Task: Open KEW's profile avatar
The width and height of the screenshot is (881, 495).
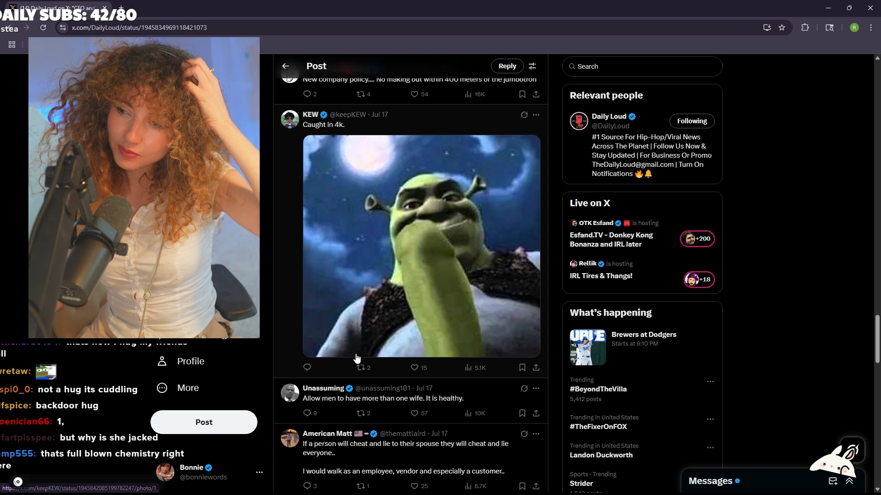Action: pos(290,119)
